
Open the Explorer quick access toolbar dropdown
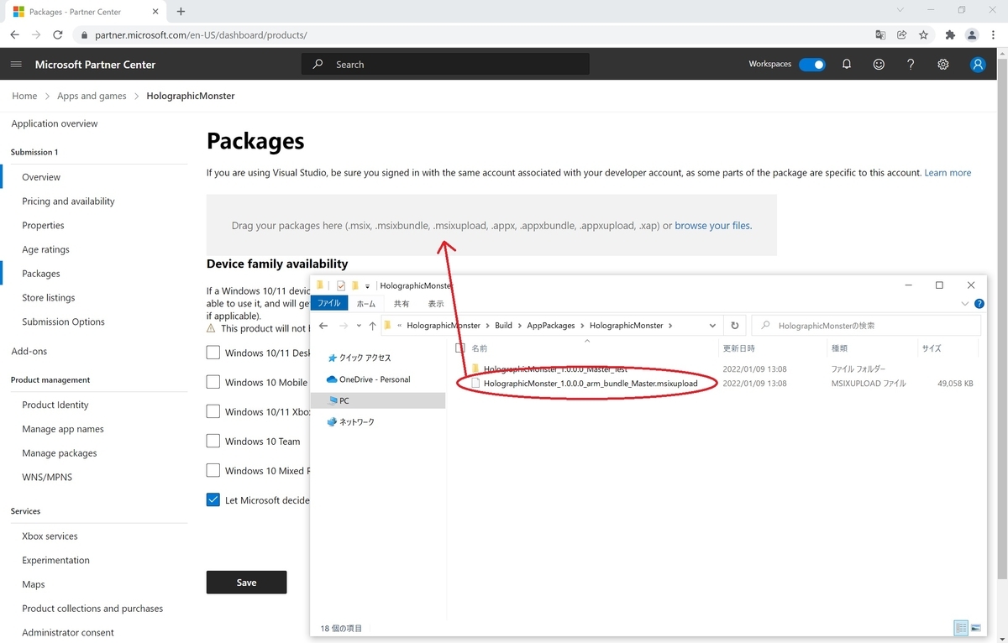pyautogui.click(x=367, y=286)
